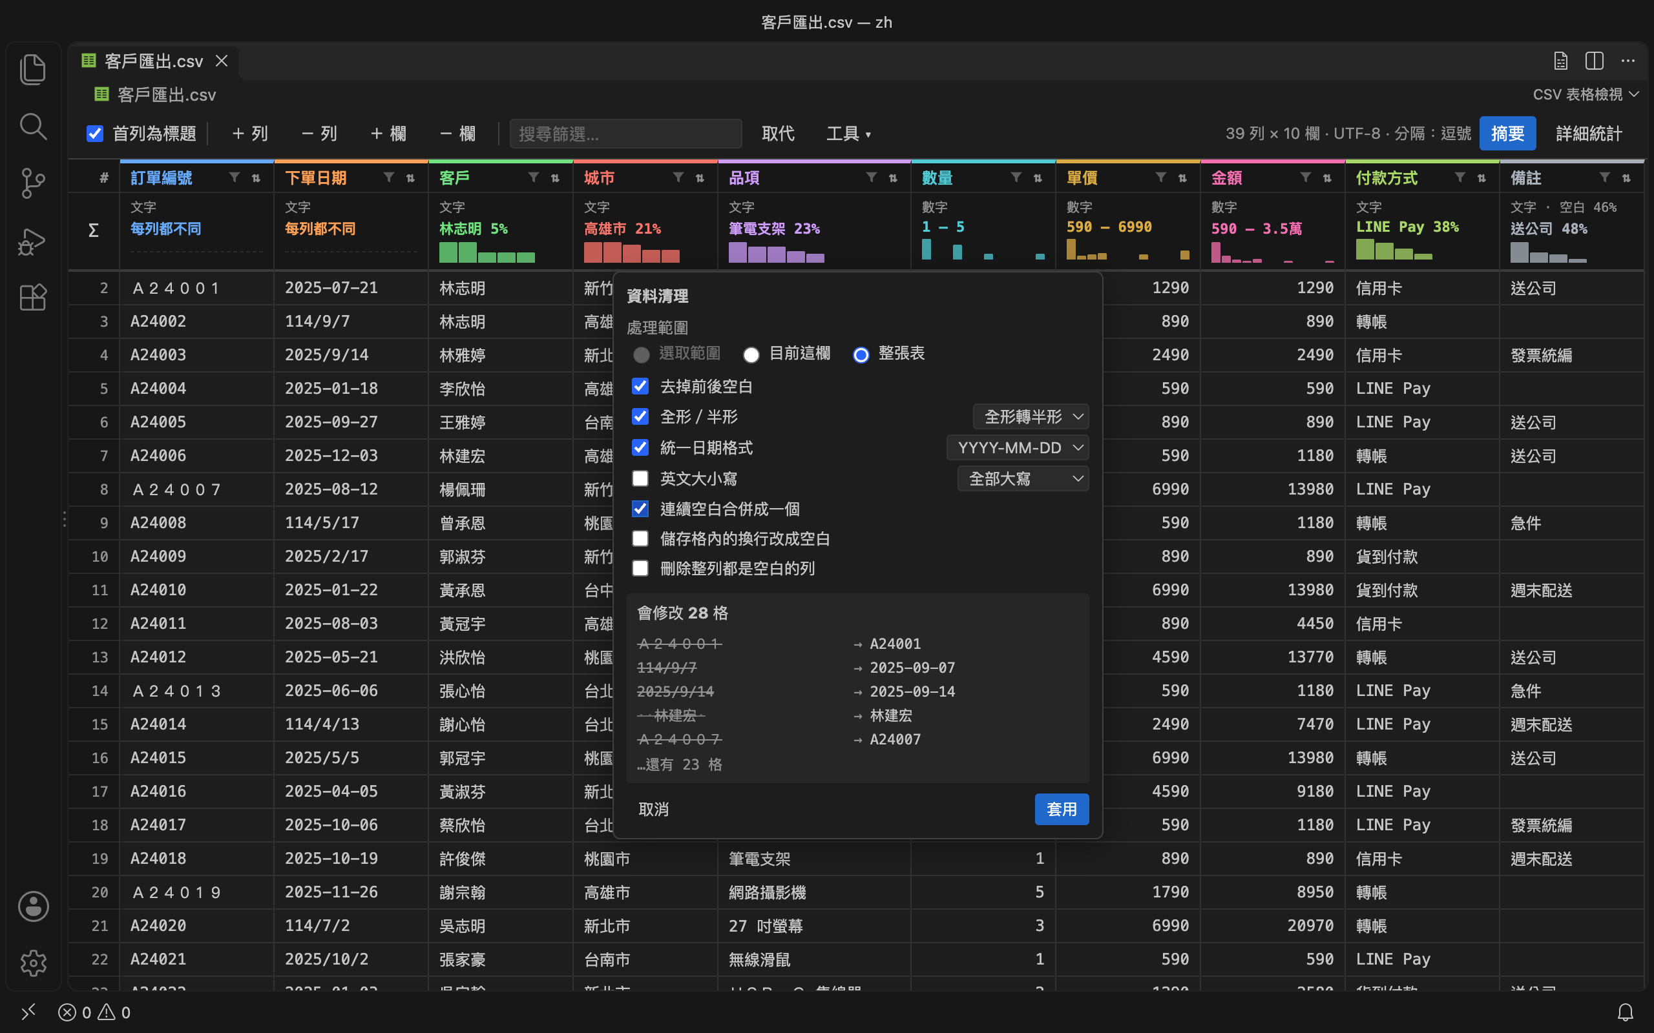Click 套用 apply button
The height and width of the screenshot is (1033, 1654).
pos(1062,809)
